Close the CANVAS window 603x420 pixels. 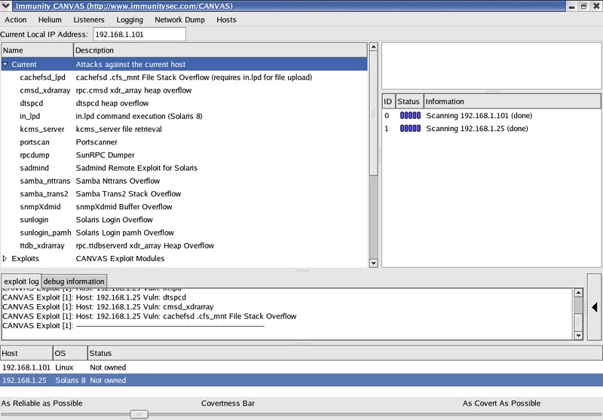point(596,6)
